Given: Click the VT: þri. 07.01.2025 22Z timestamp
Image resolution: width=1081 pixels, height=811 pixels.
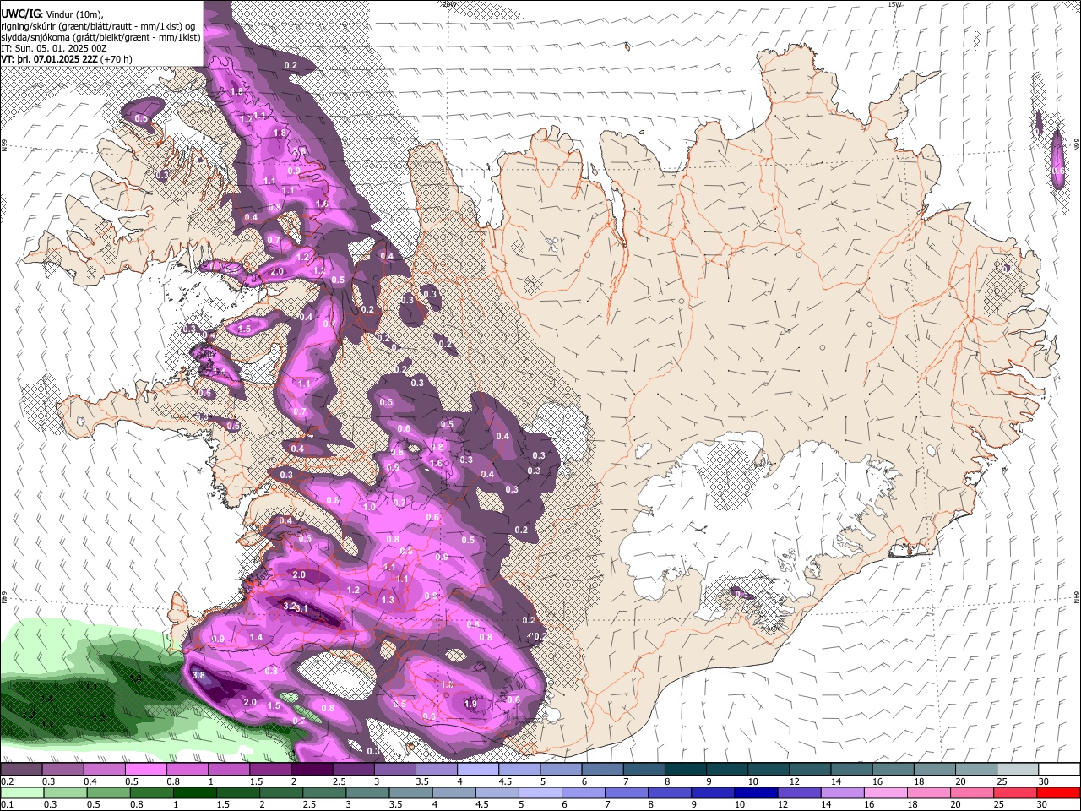Looking at the screenshot, I should (49, 59).
